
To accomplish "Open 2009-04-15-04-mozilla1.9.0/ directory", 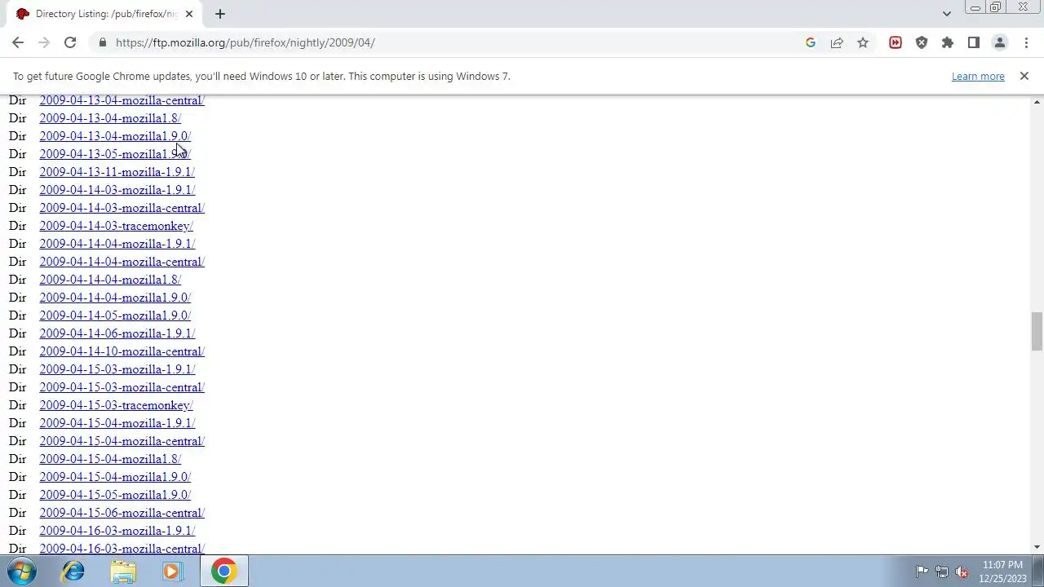I will [115, 477].
